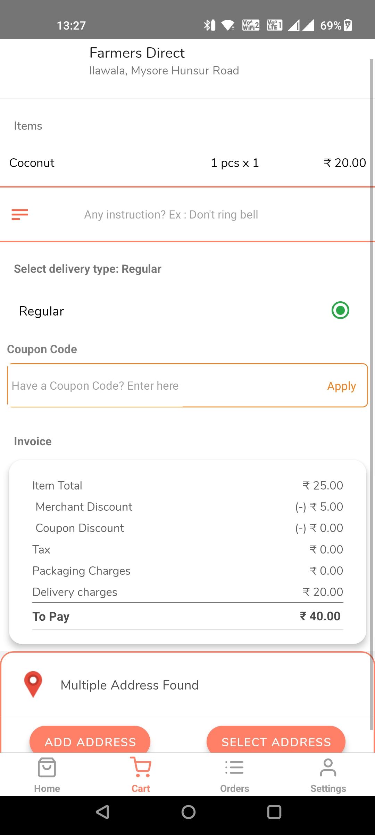
Task: Apply the coupon code
Action: coord(342,386)
